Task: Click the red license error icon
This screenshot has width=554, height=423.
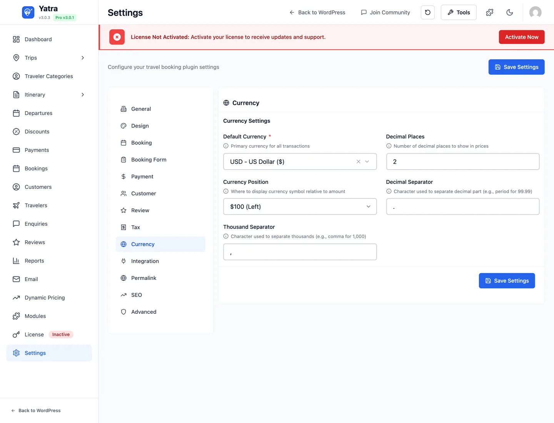Action: pyautogui.click(x=117, y=37)
